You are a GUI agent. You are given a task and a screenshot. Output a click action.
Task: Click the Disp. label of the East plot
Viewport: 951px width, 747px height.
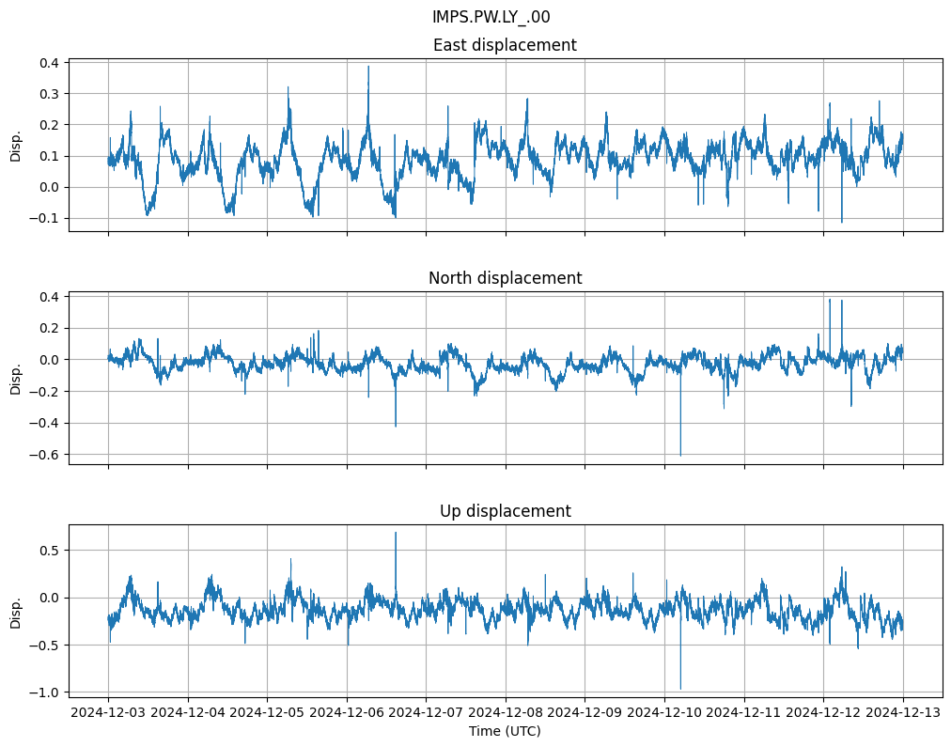point(16,146)
